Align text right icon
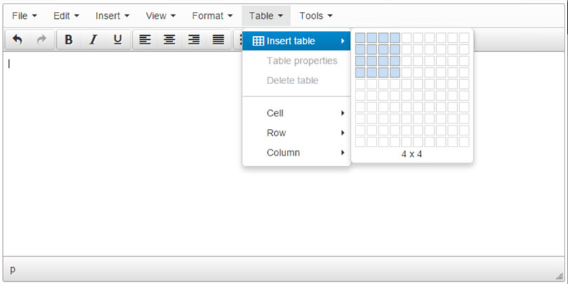 (194, 39)
